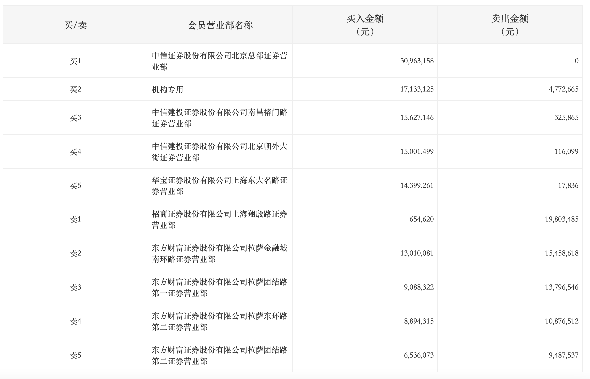Screen dimensions: 590x379
Task: Click sell amount 116,099
Action: coord(566,151)
